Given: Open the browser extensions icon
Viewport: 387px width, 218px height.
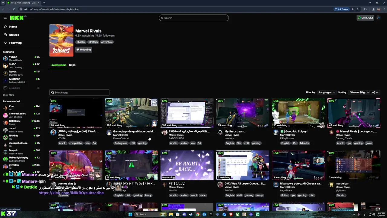Looking at the screenshot, I should [365, 9].
